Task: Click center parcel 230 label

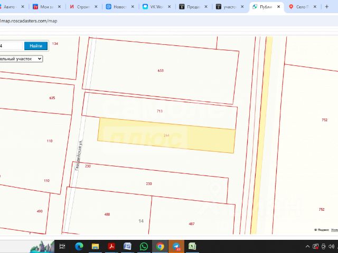Action: click(149, 184)
